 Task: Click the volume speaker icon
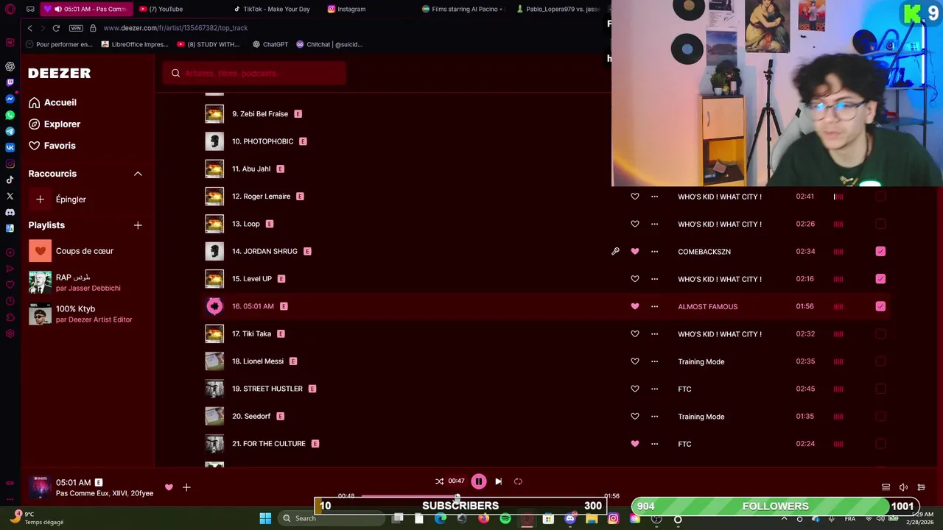[x=903, y=487]
